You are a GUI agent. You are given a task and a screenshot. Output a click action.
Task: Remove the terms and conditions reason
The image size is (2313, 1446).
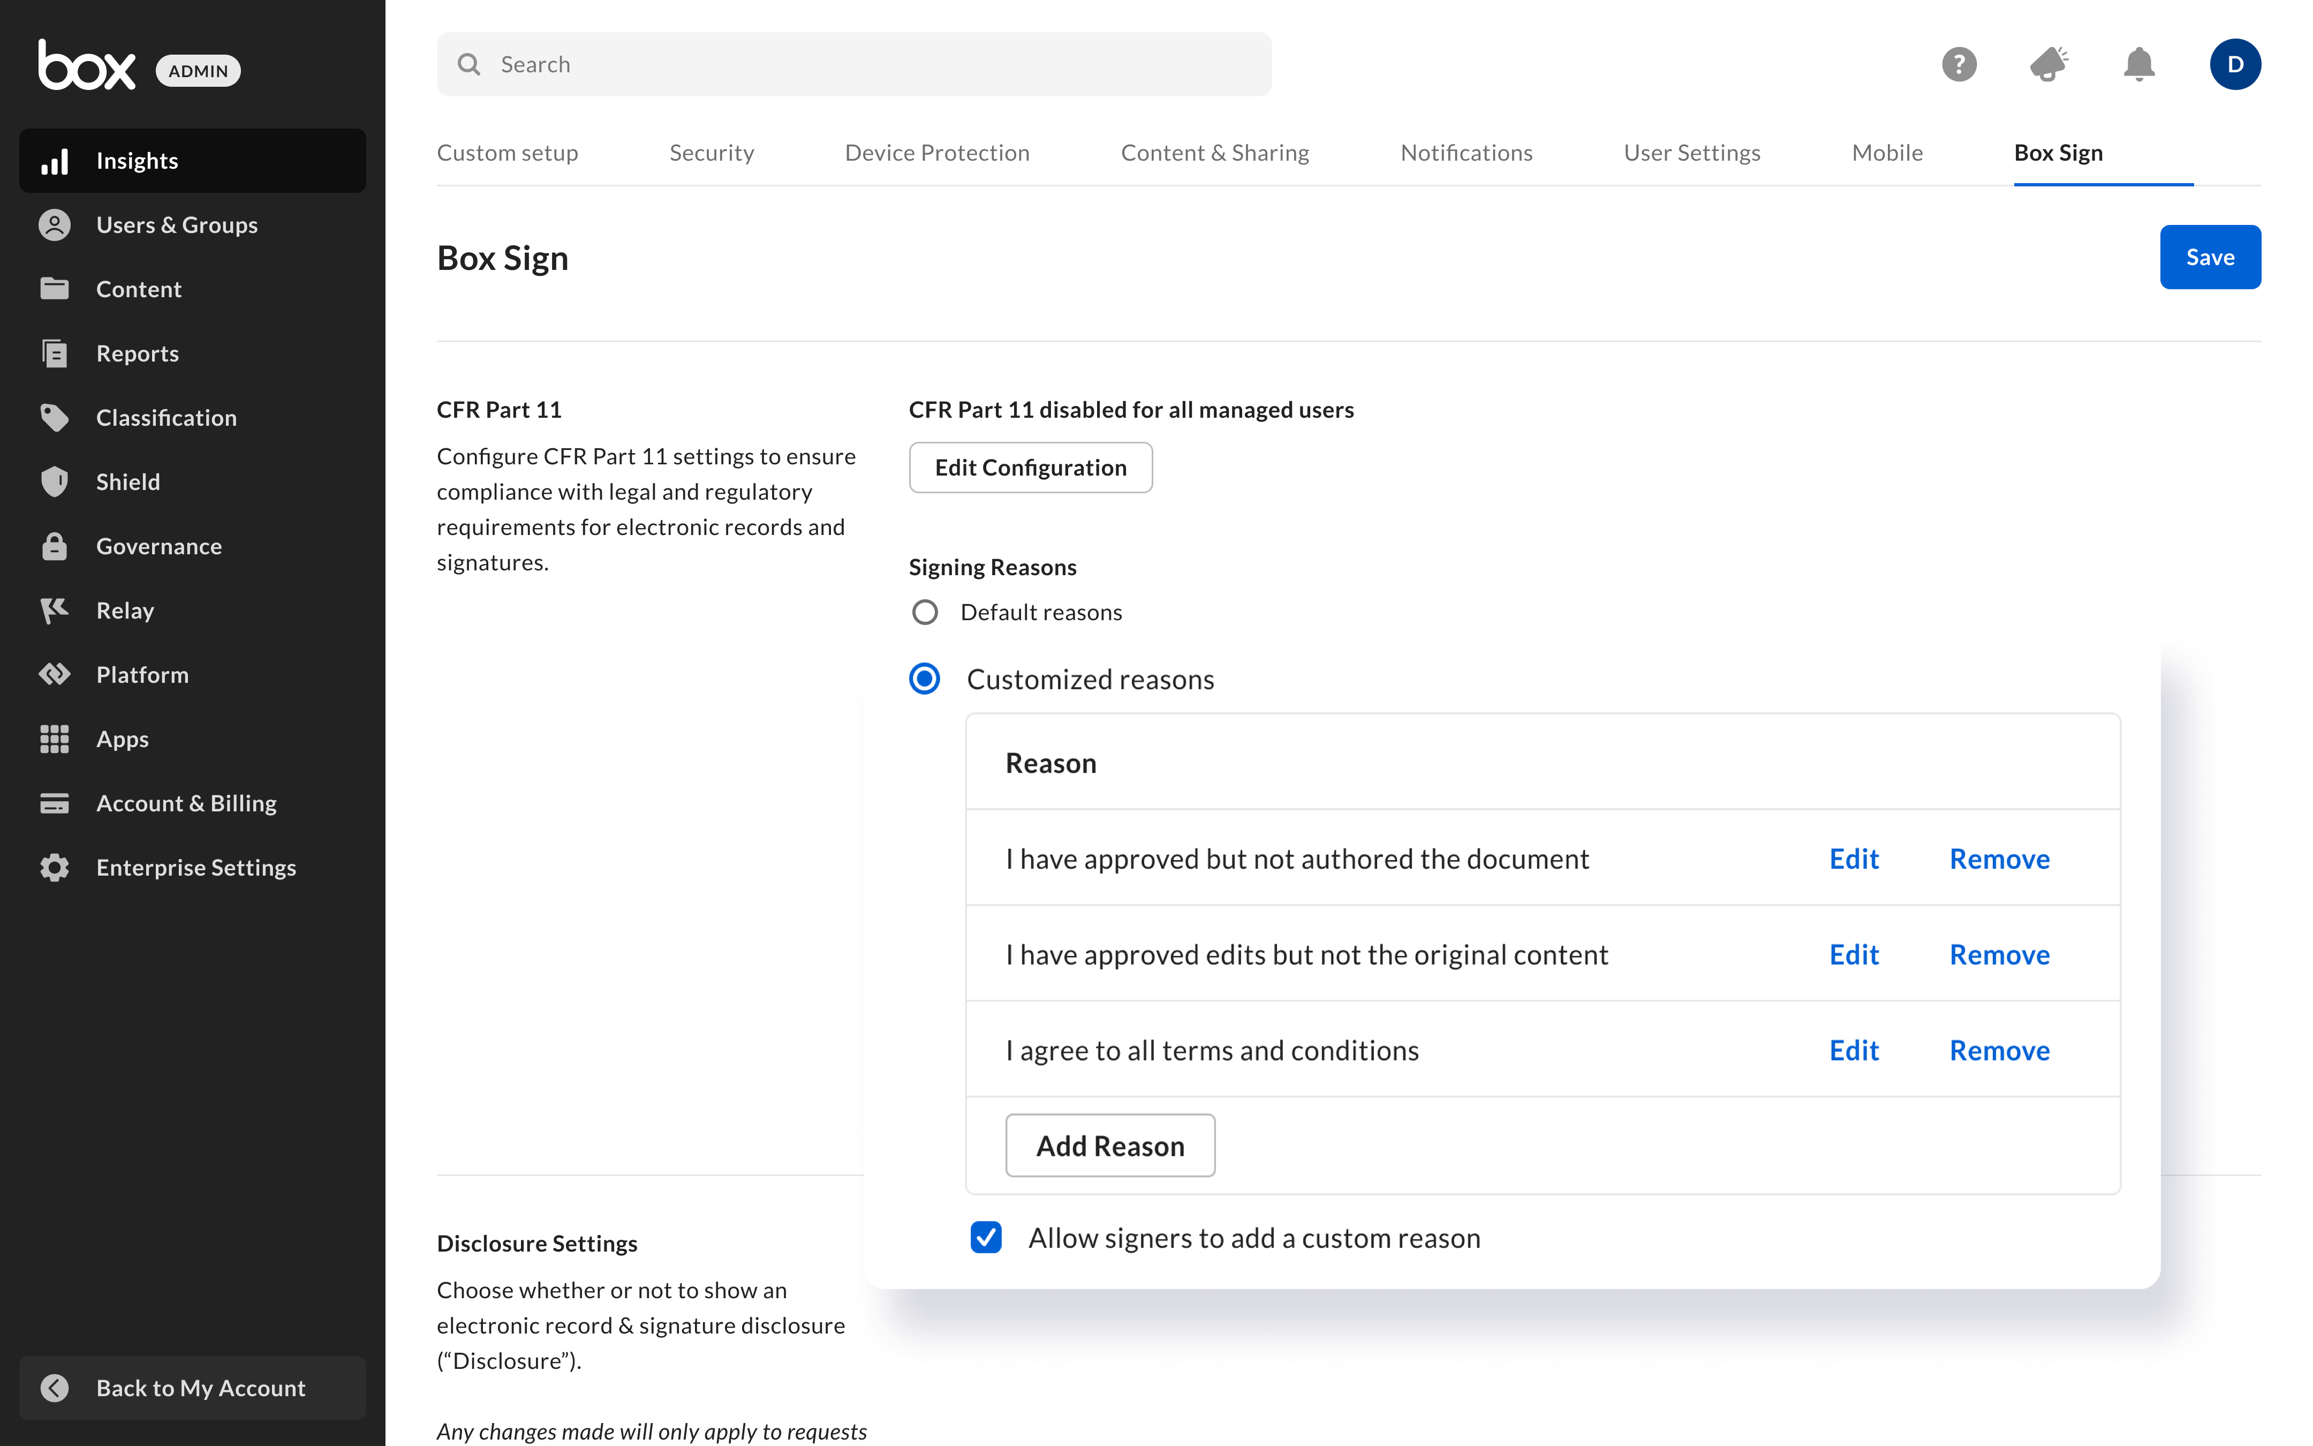tap(1999, 1050)
